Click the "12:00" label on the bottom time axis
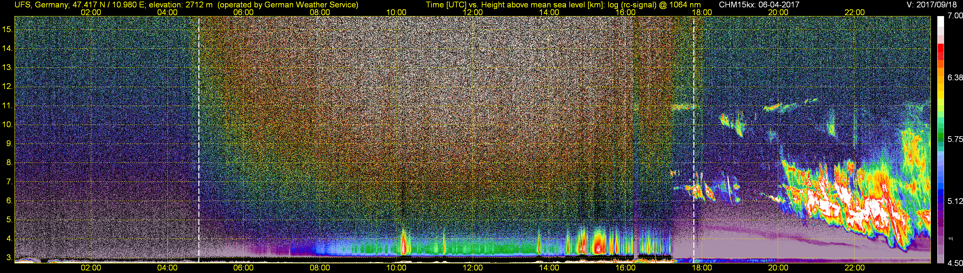The width and height of the screenshot is (963, 273). point(473,268)
